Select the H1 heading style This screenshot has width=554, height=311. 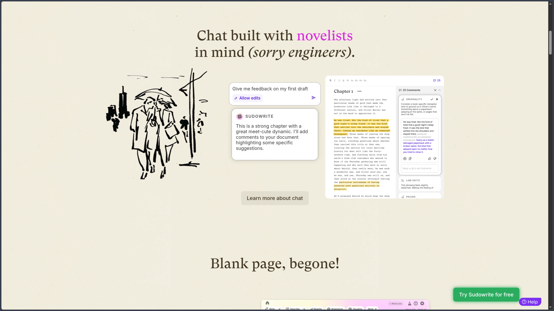pos(356,81)
